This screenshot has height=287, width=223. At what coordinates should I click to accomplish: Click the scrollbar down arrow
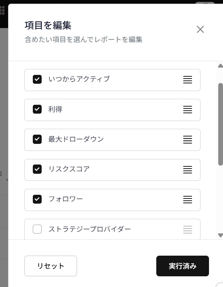(220, 235)
